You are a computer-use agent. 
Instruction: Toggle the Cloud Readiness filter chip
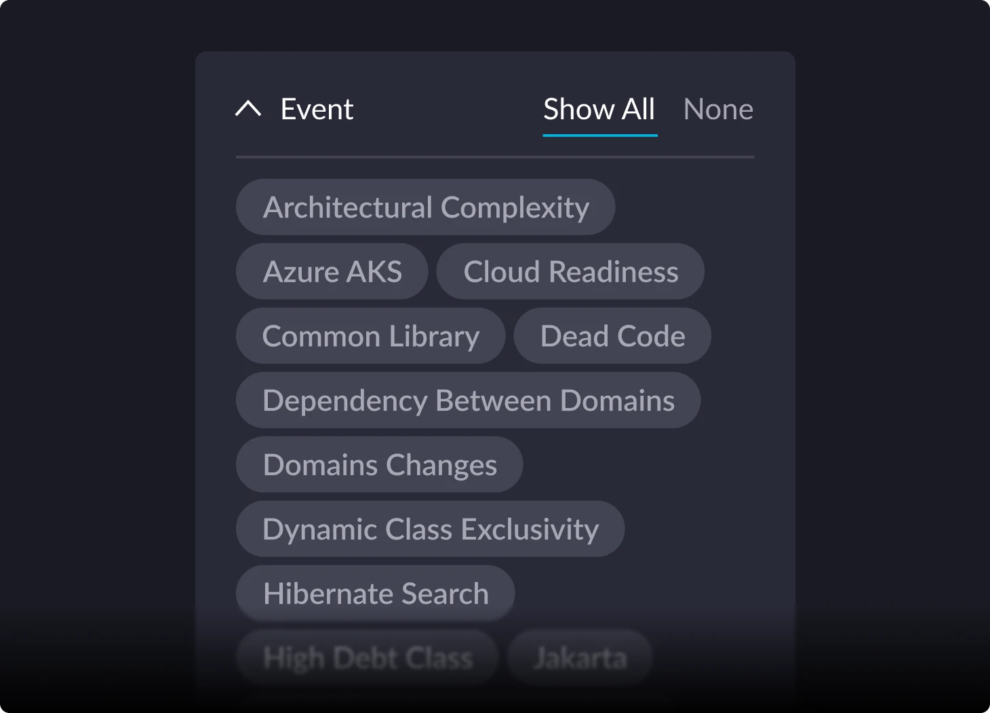(570, 271)
